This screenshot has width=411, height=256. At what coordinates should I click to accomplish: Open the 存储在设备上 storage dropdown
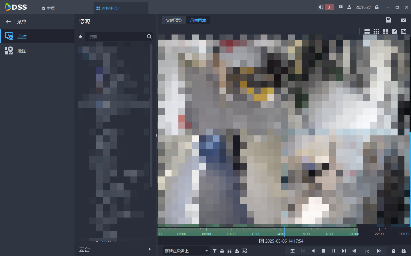[186, 251]
